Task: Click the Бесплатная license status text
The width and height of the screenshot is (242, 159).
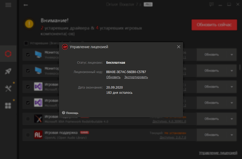Action: [x=116, y=63]
